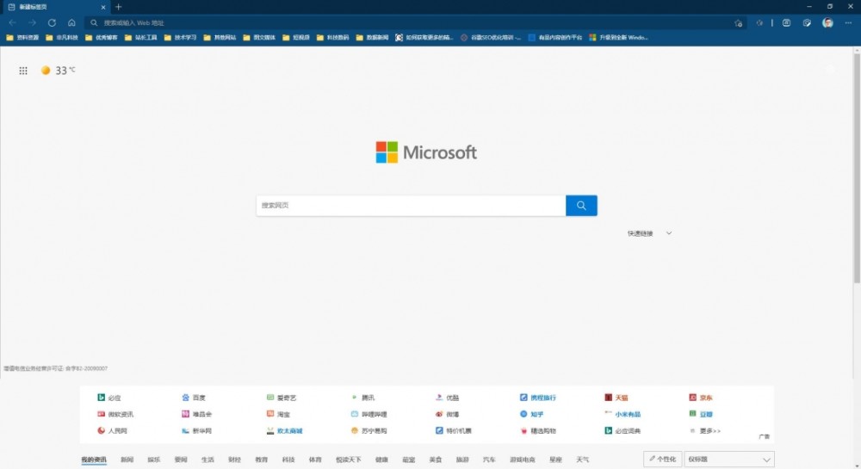Image resolution: width=861 pixels, height=469 pixels.
Task: Open the 资料资源 bookmarks folder
Action: coord(22,38)
